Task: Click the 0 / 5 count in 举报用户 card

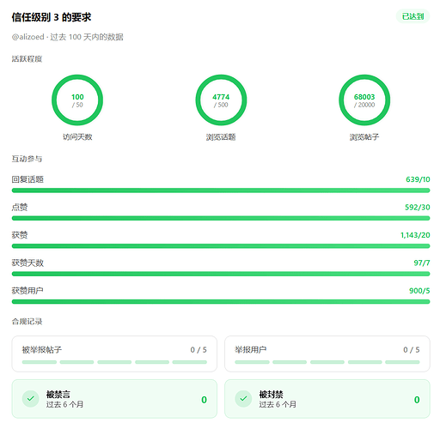Action: click(412, 349)
